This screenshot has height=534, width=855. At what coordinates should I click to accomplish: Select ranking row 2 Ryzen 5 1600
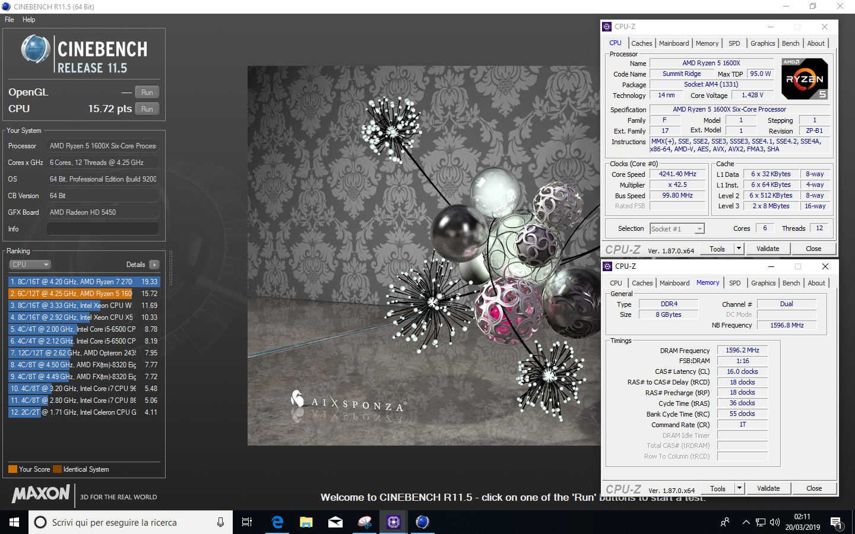84,294
